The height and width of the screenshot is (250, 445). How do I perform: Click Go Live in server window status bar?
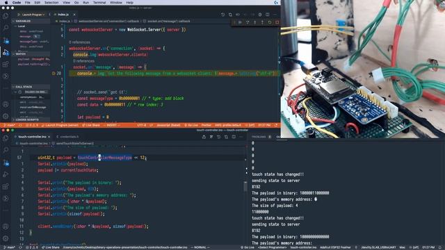point(191,125)
